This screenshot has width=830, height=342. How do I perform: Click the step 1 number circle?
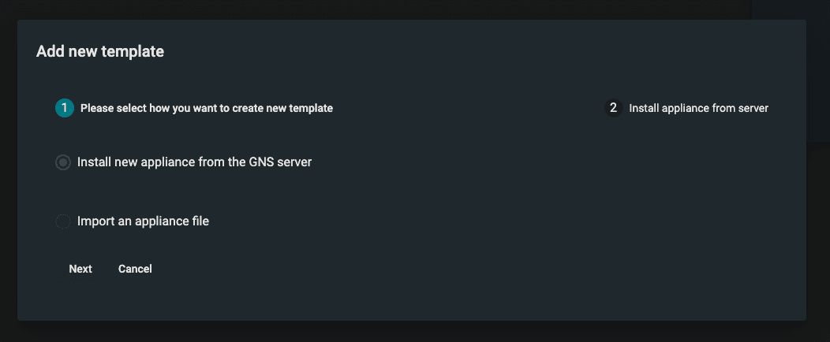(x=65, y=108)
